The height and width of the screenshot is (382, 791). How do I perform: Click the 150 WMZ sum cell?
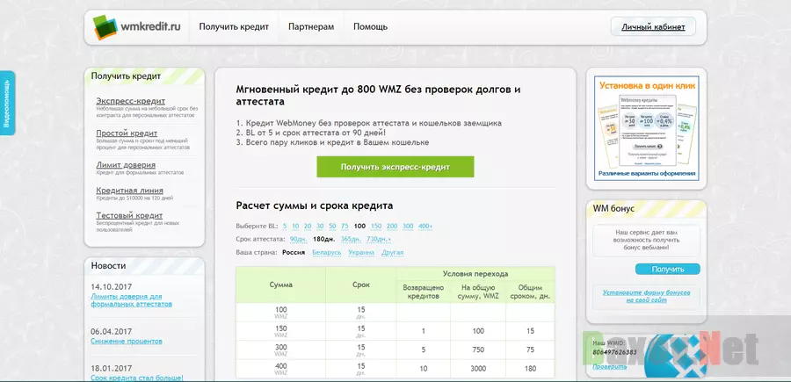tap(280, 331)
